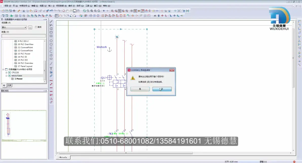
Task: Close the S165061 dialog box
Action: point(172,70)
